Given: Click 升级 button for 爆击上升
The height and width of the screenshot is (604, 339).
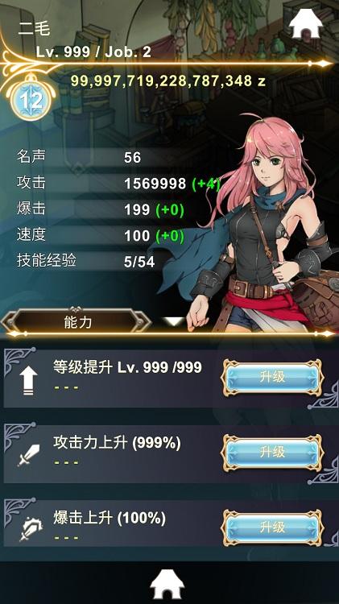Looking at the screenshot, I should pos(272,527).
